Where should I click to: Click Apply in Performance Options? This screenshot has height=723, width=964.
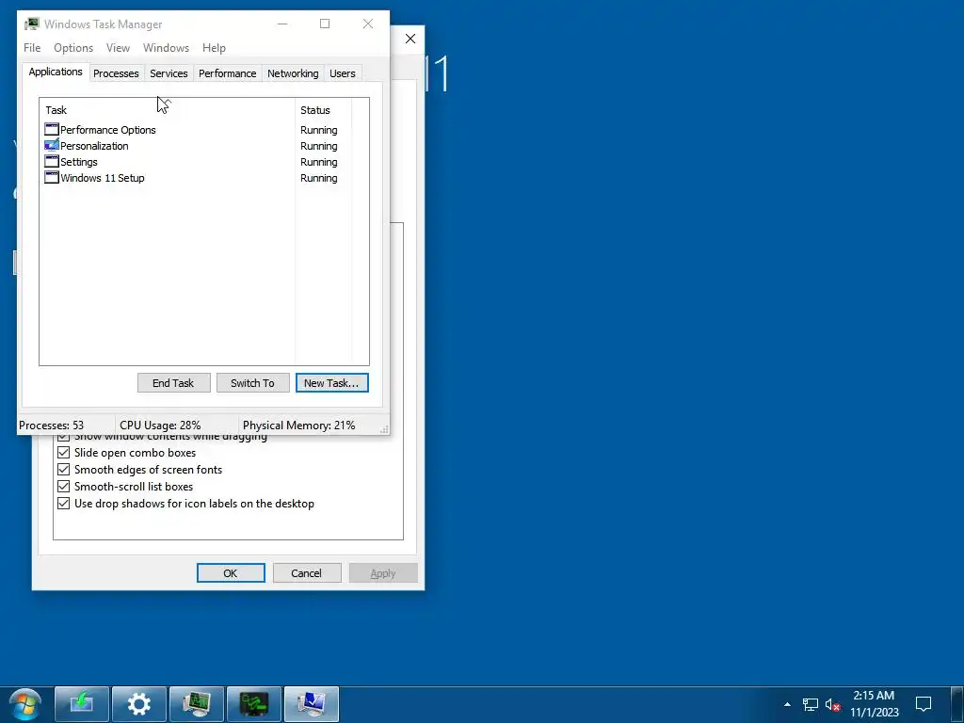click(x=383, y=573)
